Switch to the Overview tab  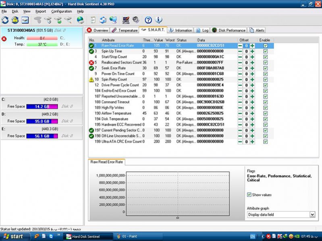(98, 30)
